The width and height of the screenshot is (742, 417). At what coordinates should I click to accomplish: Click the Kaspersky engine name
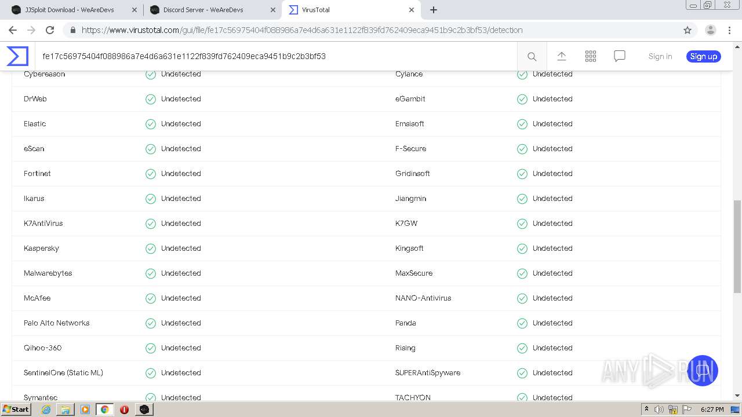[41, 248]
